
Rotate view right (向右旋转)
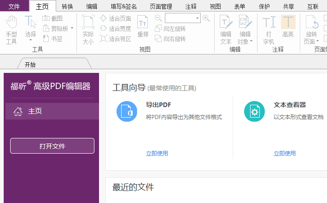(x=170, y=39)
